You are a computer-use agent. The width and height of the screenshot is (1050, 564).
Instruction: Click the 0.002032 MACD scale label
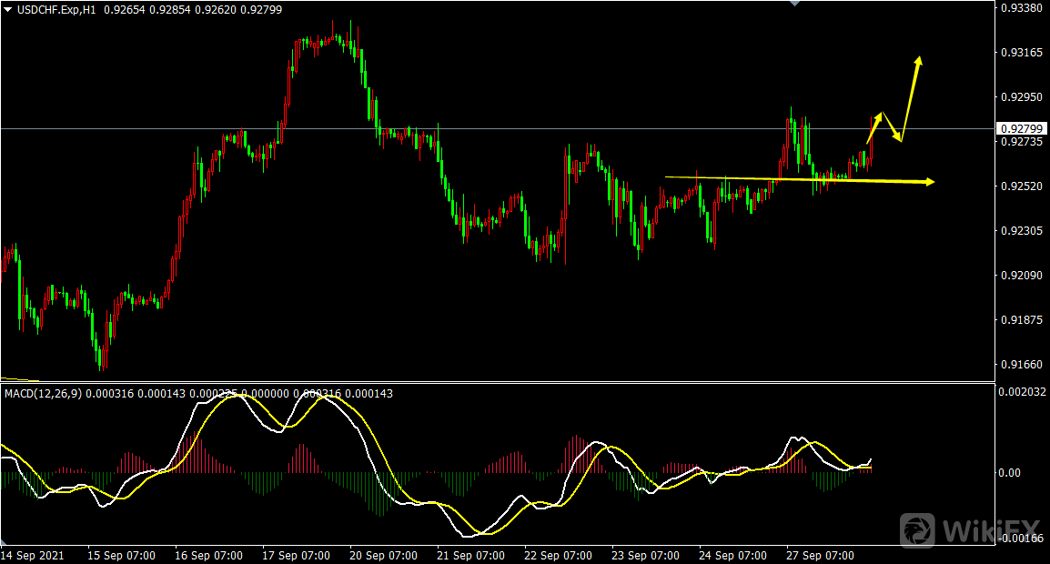point(1024,392)
